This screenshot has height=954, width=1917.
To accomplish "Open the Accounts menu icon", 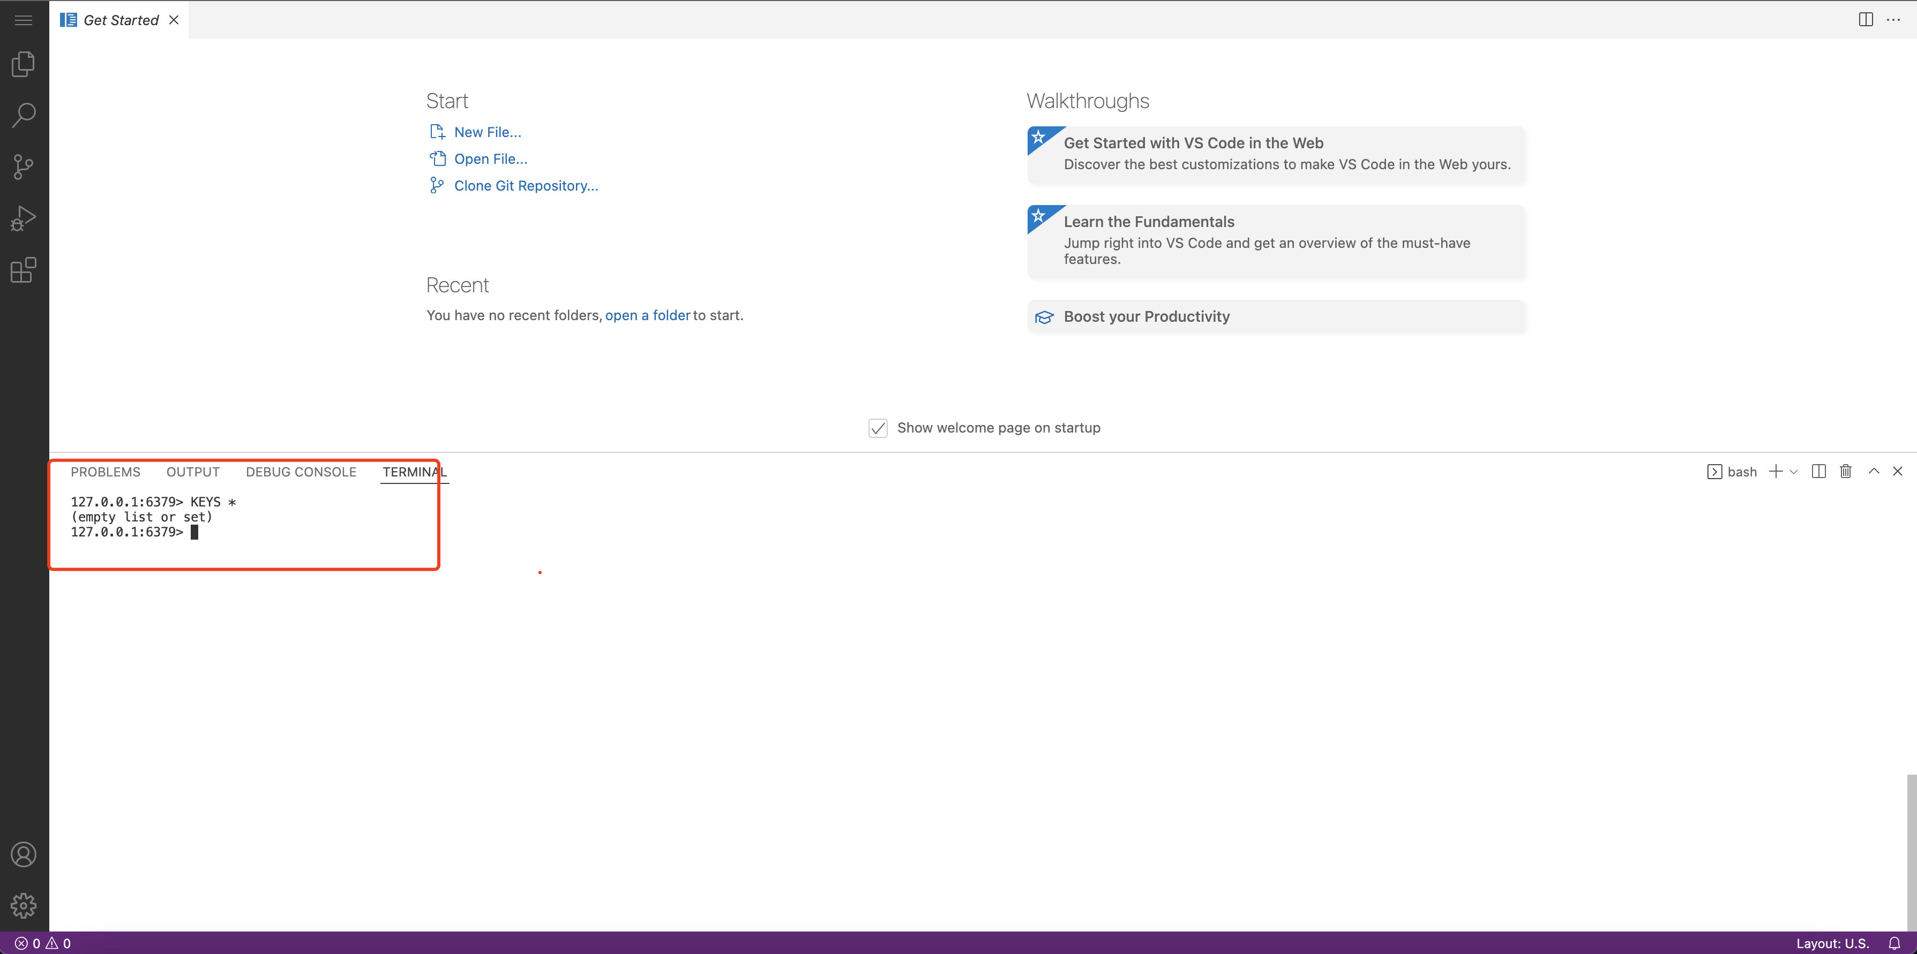I will pos(24,854).
